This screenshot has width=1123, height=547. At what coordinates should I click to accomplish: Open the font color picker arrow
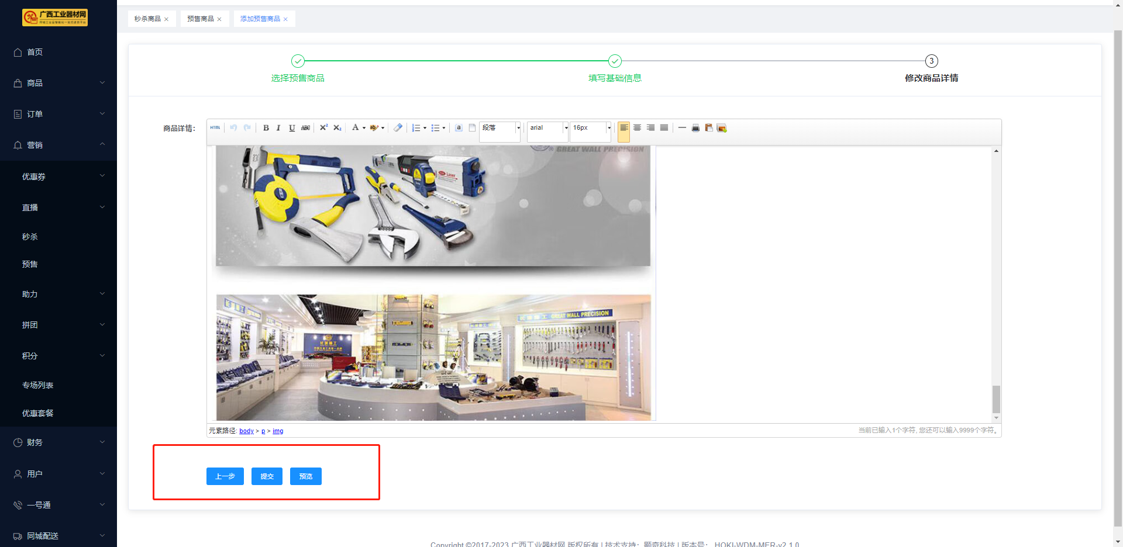point(364,128)
